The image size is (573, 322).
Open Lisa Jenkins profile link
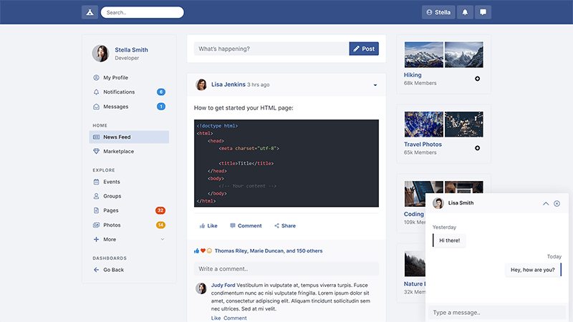coord(228,84)
